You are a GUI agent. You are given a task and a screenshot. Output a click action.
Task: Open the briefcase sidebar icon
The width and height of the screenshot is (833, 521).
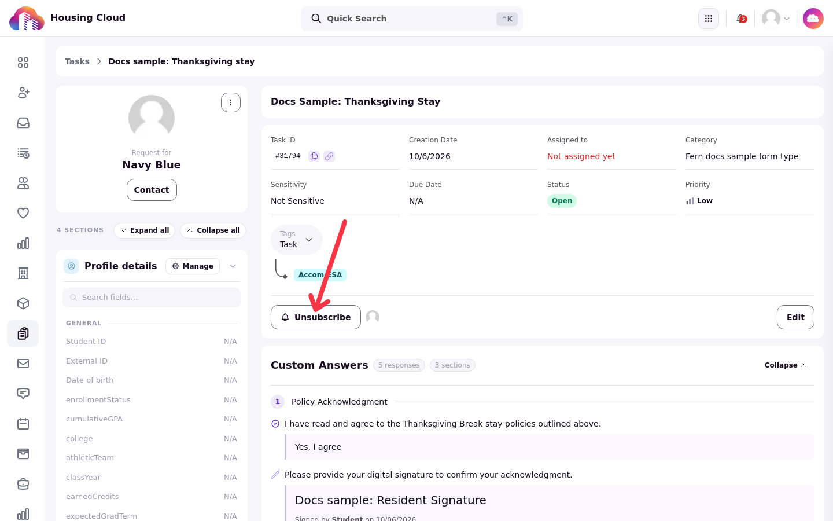(x=23, y=484)
